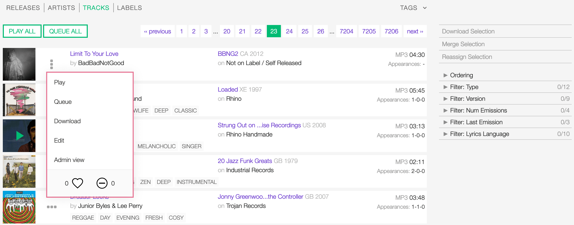Click Download Selection
This screenshot has width=574, height=225.
tap(505, 31)
